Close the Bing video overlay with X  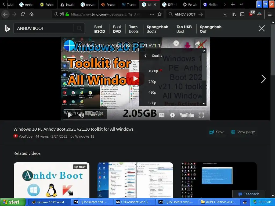[x=262, y=28]
